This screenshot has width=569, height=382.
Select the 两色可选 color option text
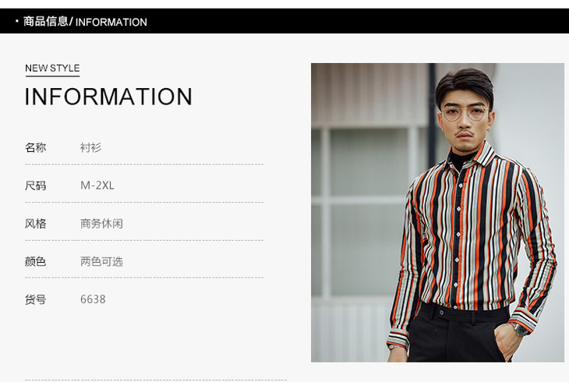(101, 261)
